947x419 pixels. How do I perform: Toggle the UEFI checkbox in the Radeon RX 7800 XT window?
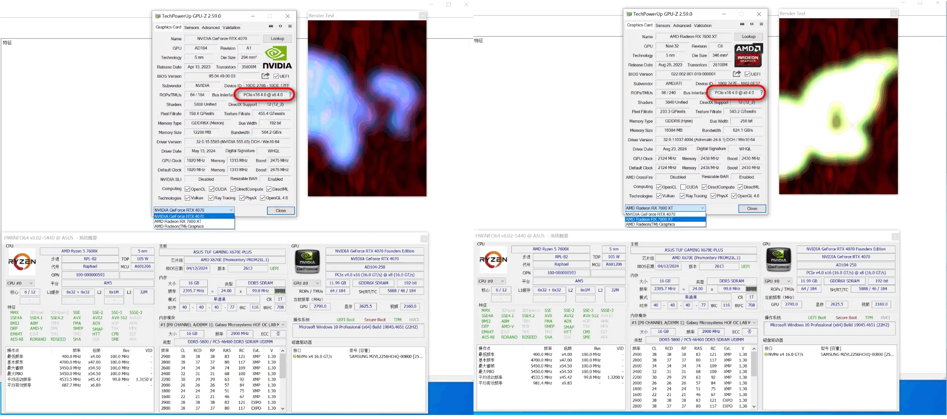coord(747,74)
